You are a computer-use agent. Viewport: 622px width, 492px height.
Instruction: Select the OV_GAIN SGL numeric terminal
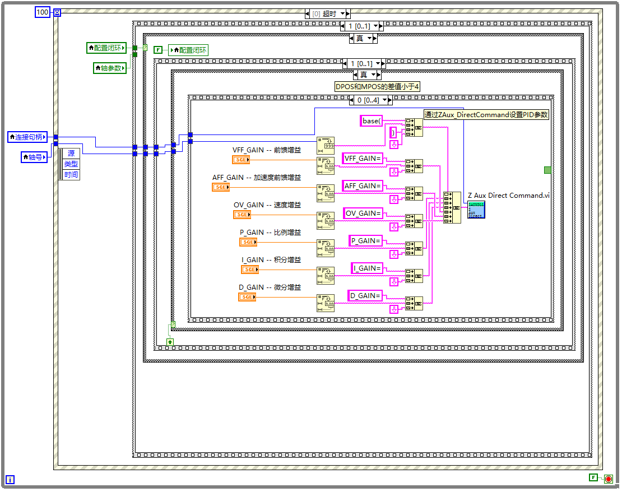pyautogui.click(x=242, y=215)
